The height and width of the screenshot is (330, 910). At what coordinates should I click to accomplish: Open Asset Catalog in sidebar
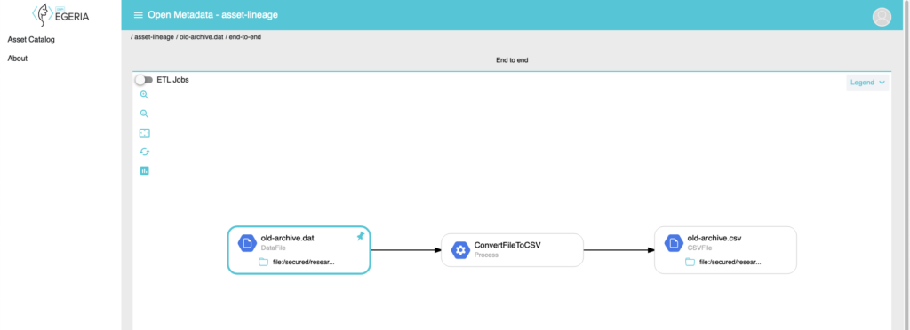coord(31,40)
